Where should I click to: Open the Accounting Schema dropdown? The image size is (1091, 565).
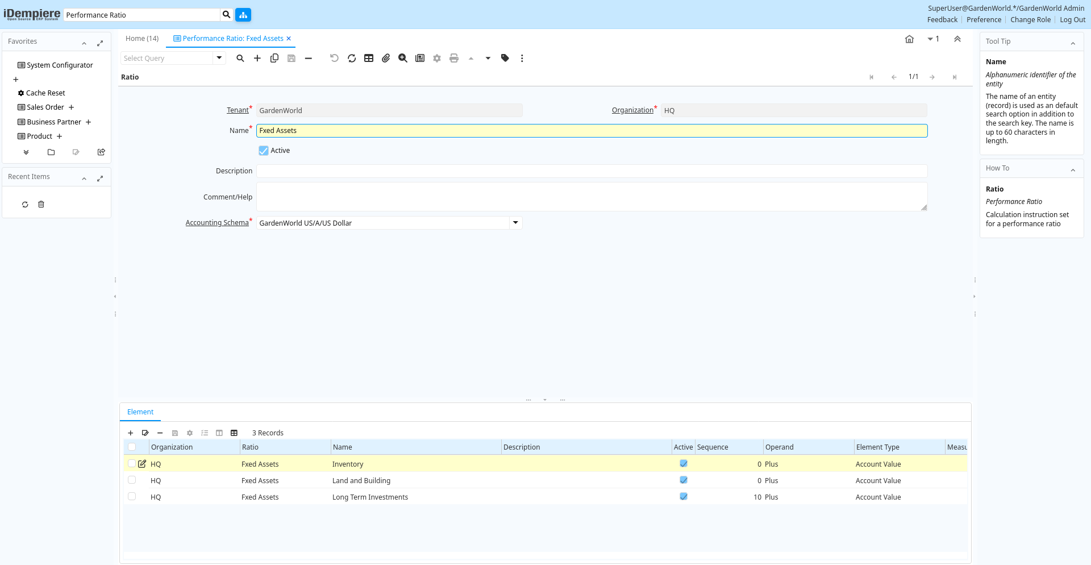(x=515, y=223)
